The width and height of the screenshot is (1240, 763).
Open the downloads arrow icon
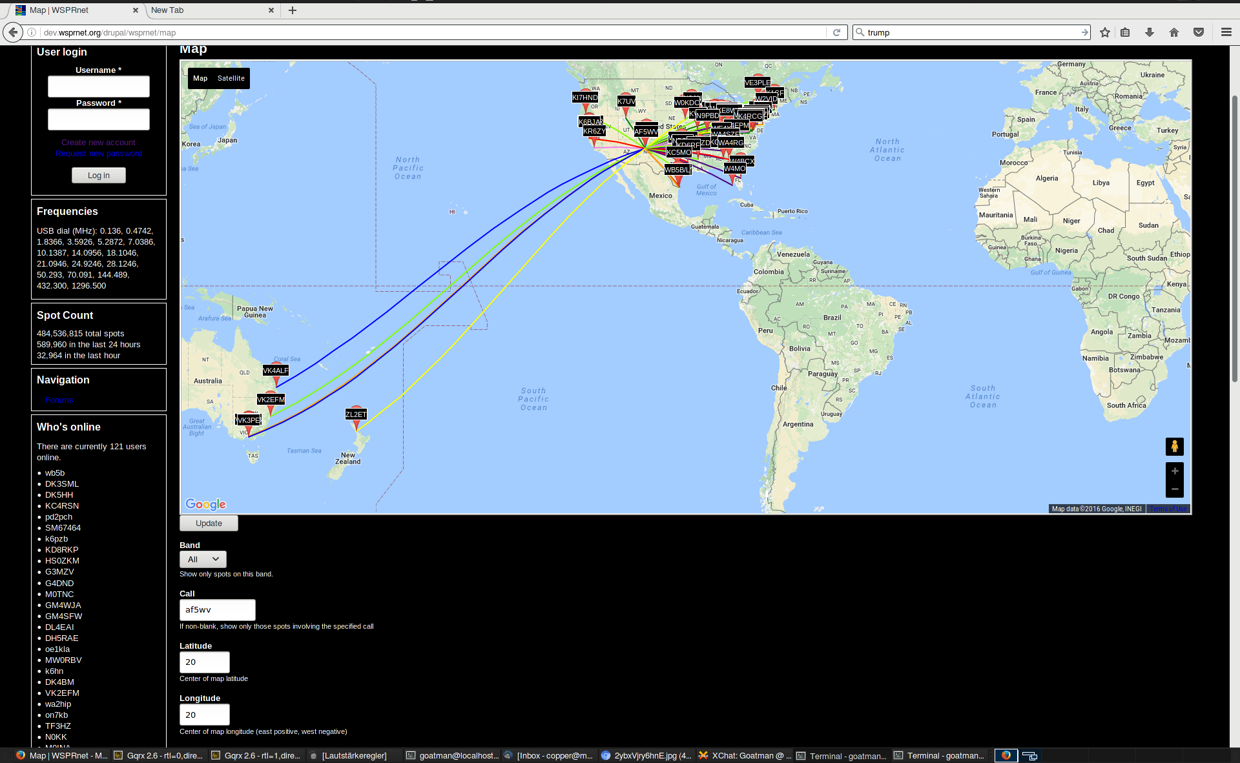(x=1150, y=32)
